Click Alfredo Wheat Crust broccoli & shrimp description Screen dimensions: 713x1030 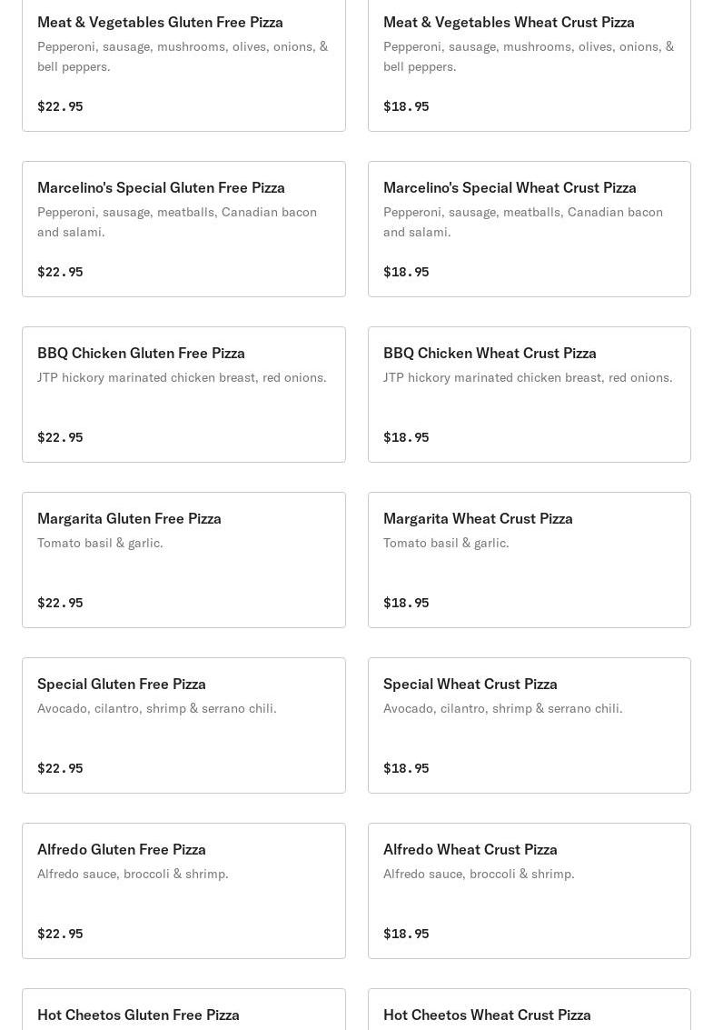click(479, 874)
